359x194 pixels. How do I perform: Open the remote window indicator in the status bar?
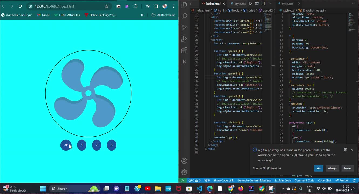pos(183,180)
